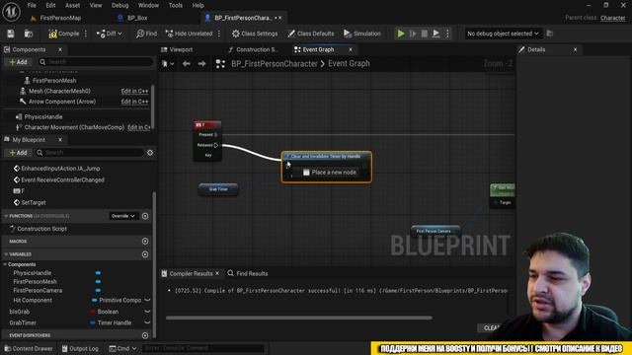Click Add button in My Blueprint panel
This screenshot has height=355, width=632.
click(x=18, y=153)
